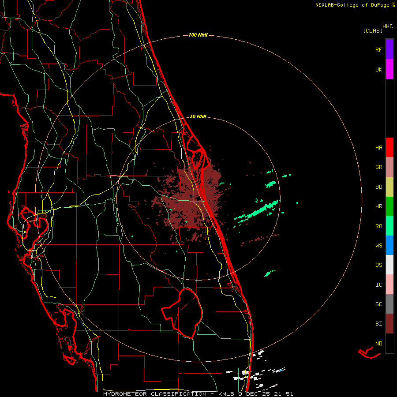Image resolution: width=397 pixels, height=397 pixels.
Task: Click the GC legend label
Action: coord(378,304)
